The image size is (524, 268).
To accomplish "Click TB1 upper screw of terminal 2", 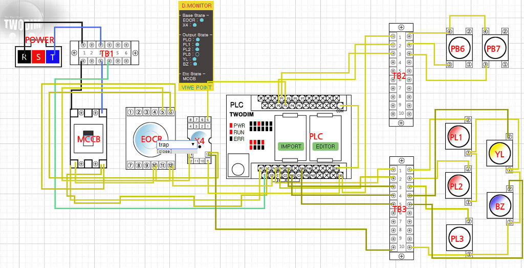I will tap(92, 45).
